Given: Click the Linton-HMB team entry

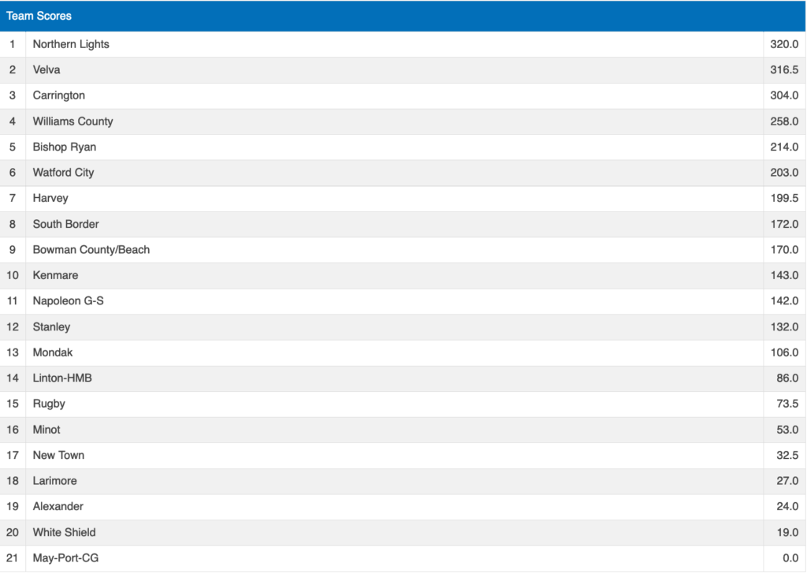Looking at the screenshot, I should 62,378.
